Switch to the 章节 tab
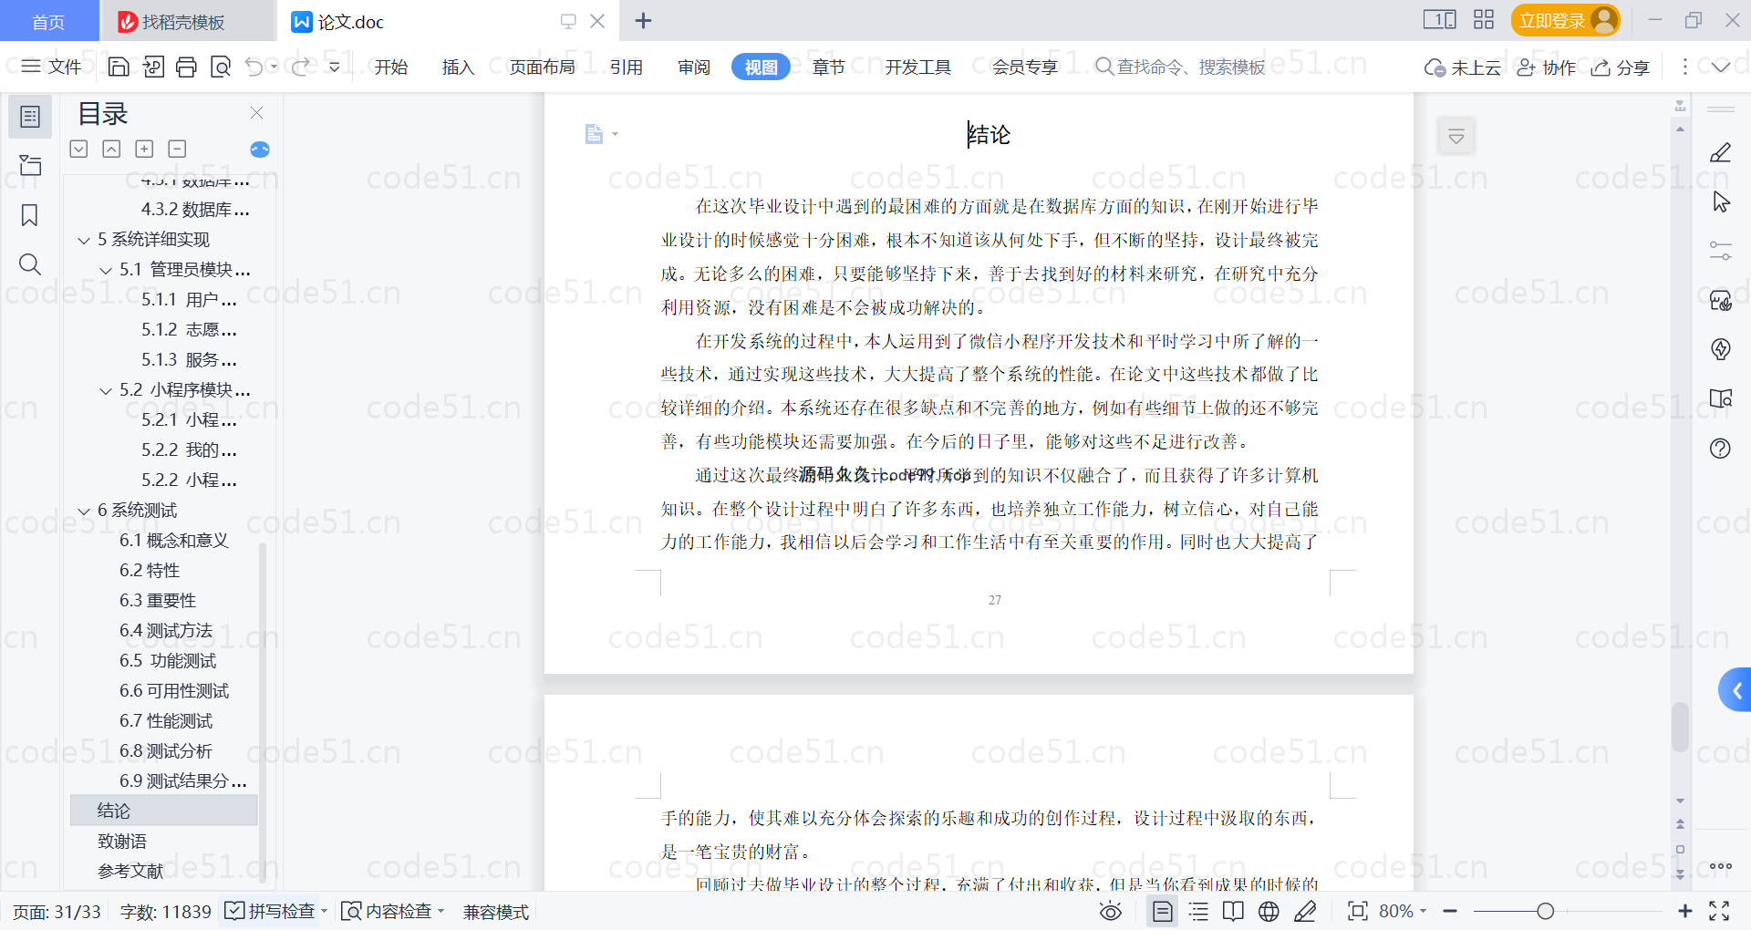The width and height of the screenshot is (1751, 930). pos(829,67)
